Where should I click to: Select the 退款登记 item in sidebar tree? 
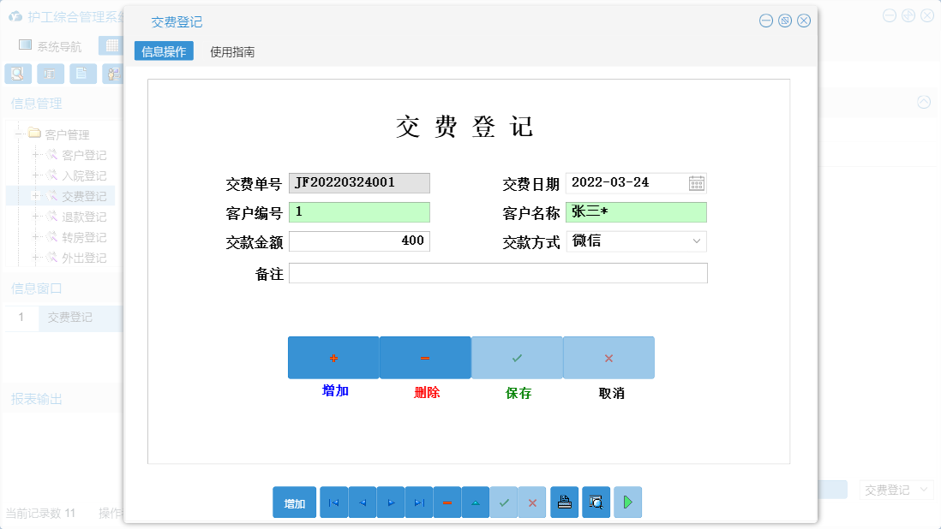tap(83, 217)
